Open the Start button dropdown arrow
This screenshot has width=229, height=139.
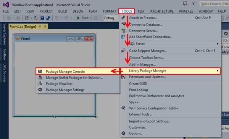(91, 18)
